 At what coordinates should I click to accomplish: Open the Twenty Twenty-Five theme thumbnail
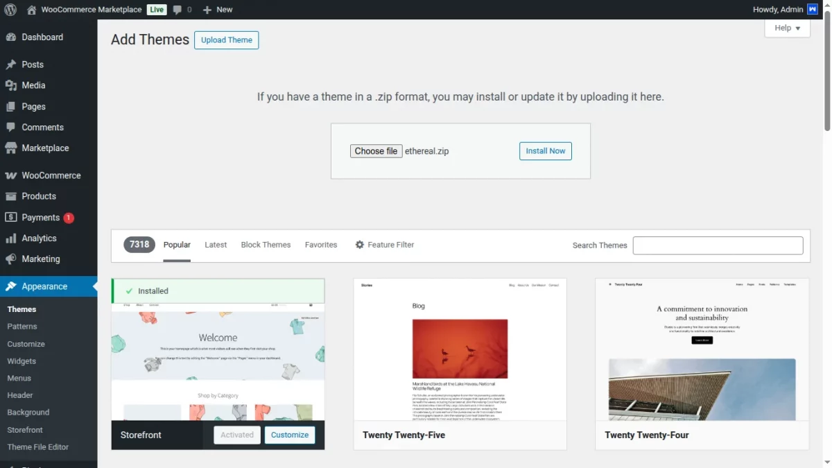click(460, 349)
